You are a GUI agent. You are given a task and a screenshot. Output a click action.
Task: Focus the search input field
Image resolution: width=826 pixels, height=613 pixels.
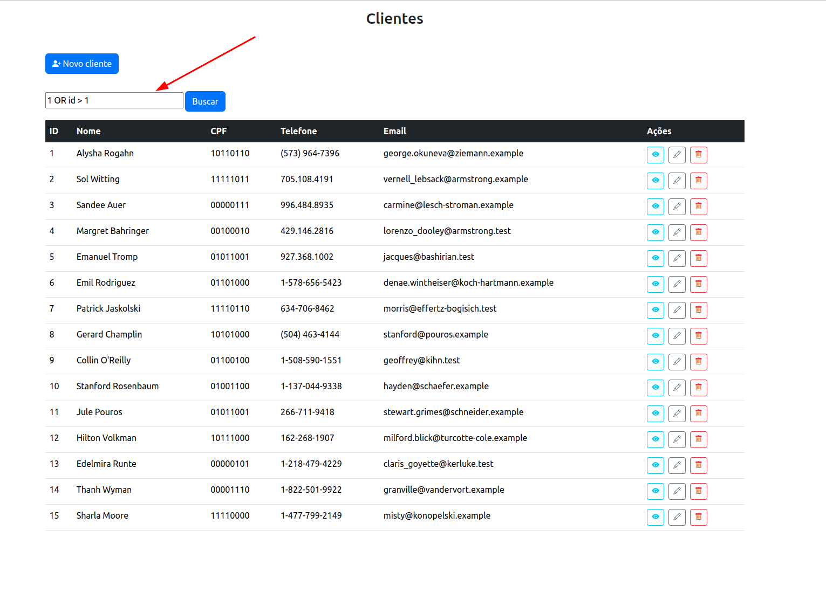(114, 100)
